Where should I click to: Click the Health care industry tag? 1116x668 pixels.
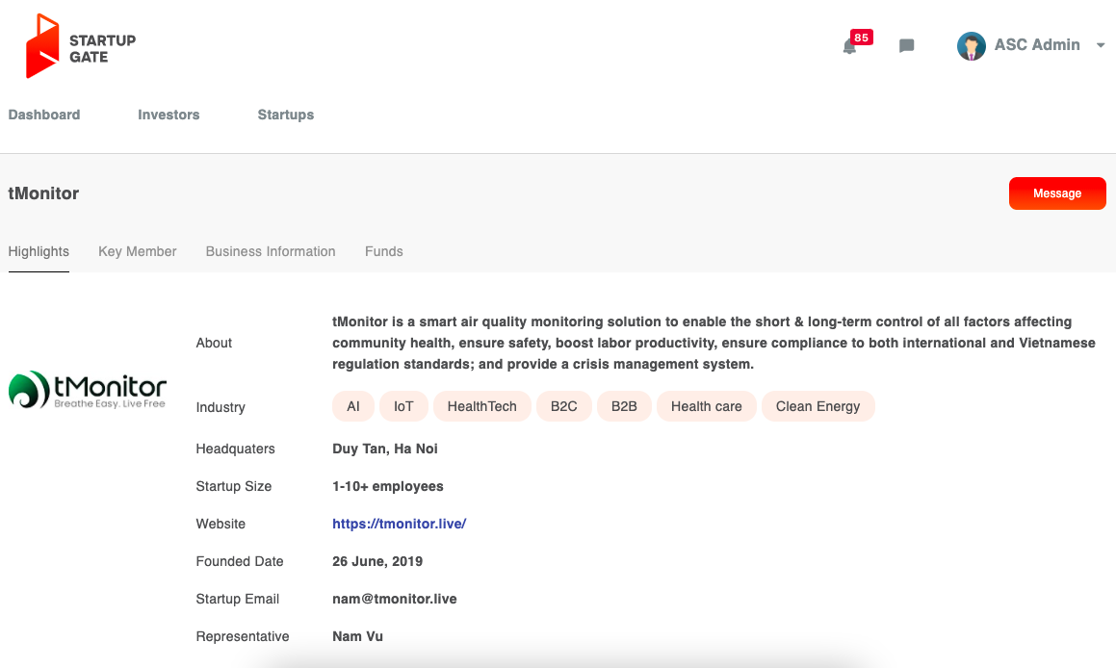click(707, 406)
